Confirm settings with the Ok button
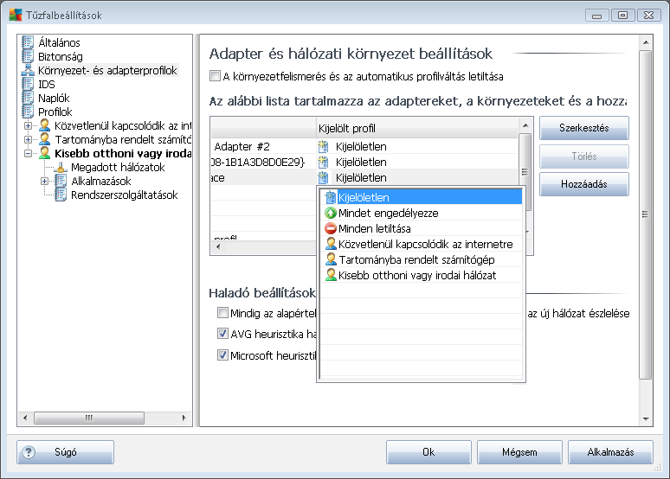The width and height of the screenshot is (670, 479). pyautogui.click(x=428, y=452)
